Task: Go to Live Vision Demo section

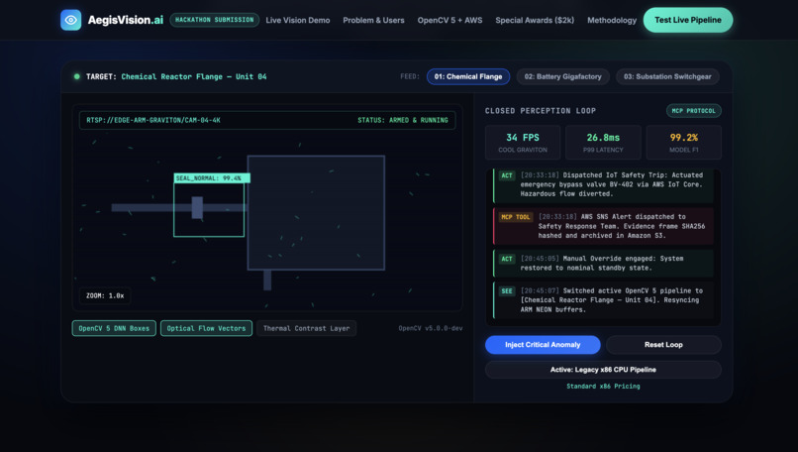Action: [x=298, y=21]
